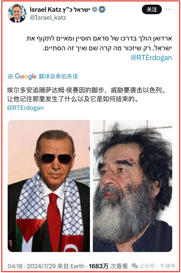Click the 牛弹琴 public account watermark text
The image size is (181, 273).
pyautogui.click(x=168, y=266)
